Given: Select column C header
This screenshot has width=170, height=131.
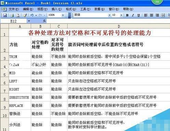Looking at the screenshot, I should tap(59, 26).
